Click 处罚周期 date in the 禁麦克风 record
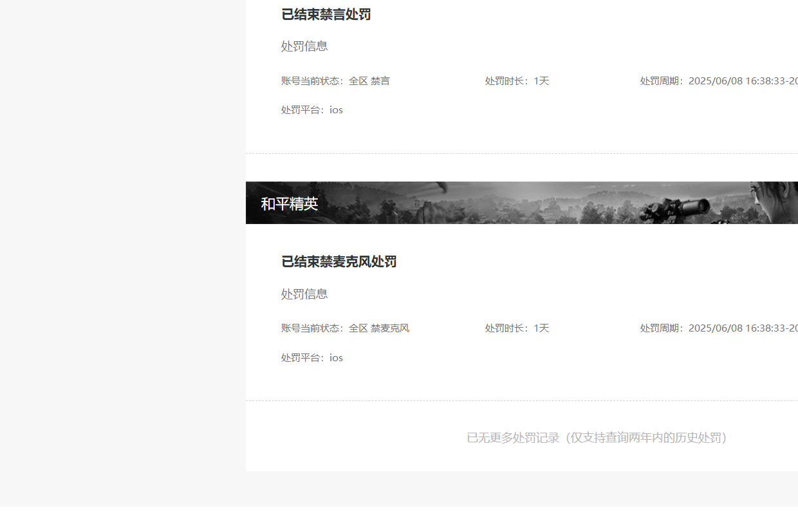The image size is (798, 526). 719,328
